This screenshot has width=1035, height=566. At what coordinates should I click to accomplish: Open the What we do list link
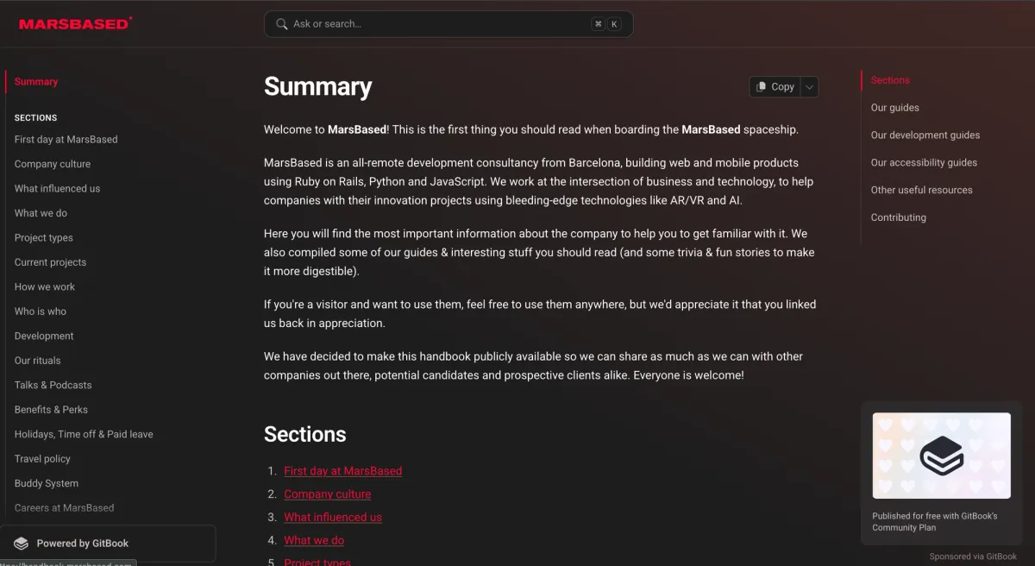coord(313,541)
